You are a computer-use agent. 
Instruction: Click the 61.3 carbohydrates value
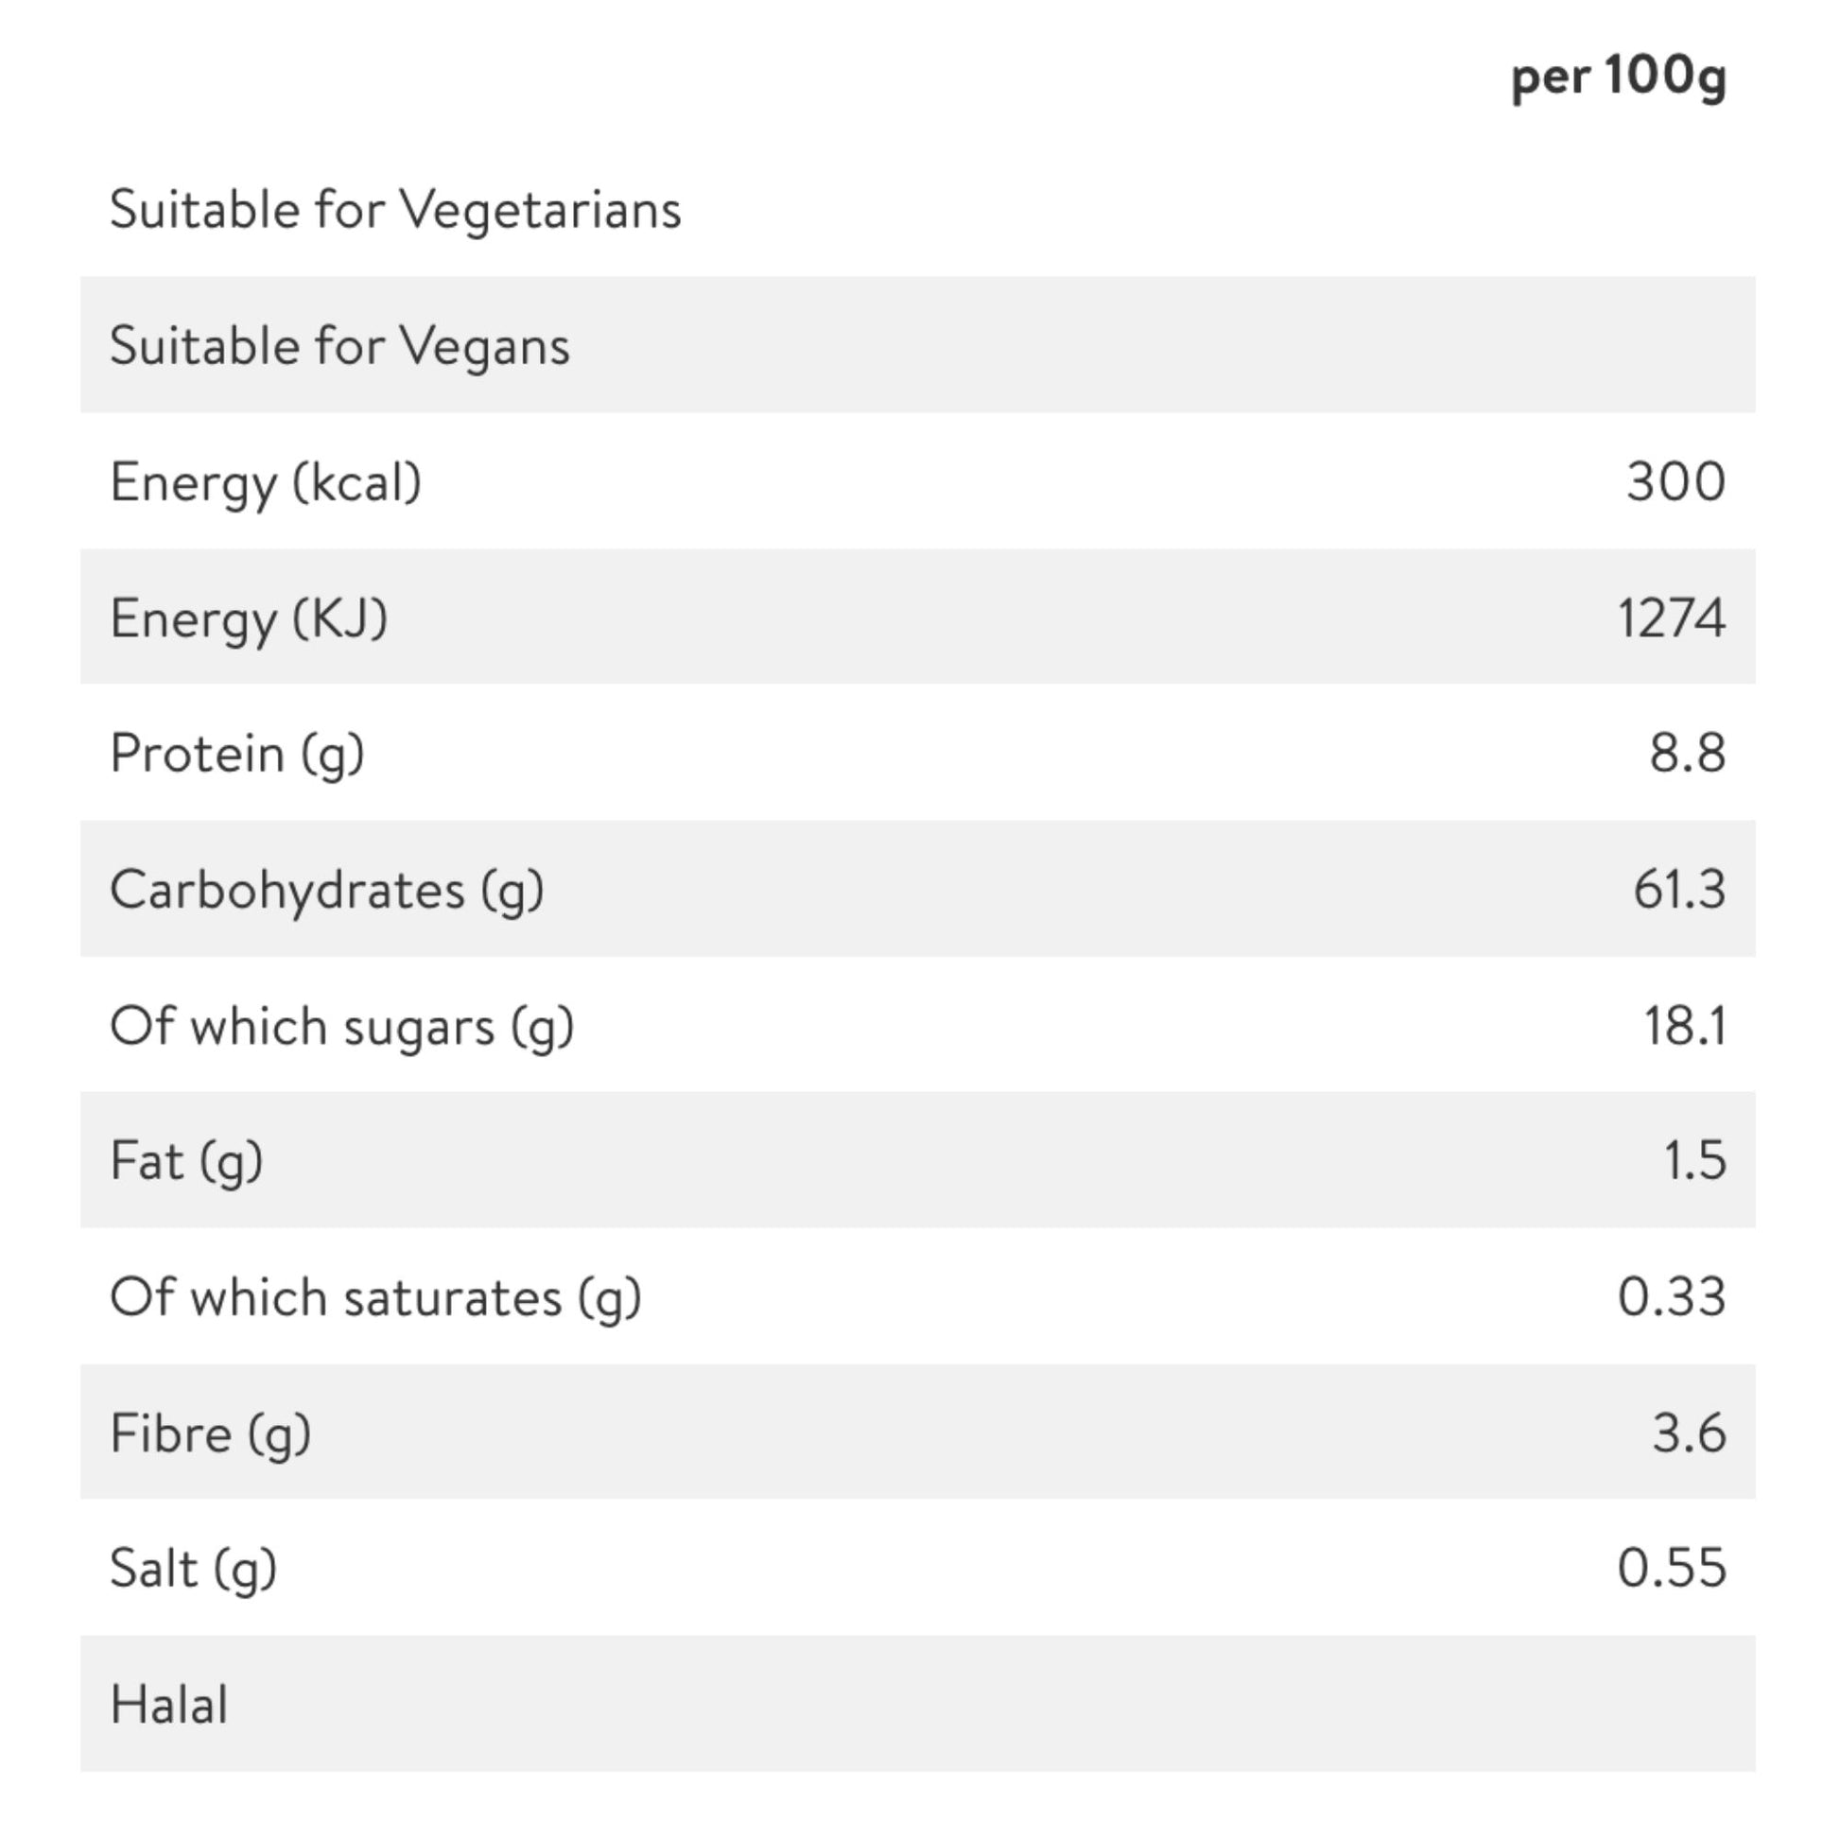[x=1679, y=890]
